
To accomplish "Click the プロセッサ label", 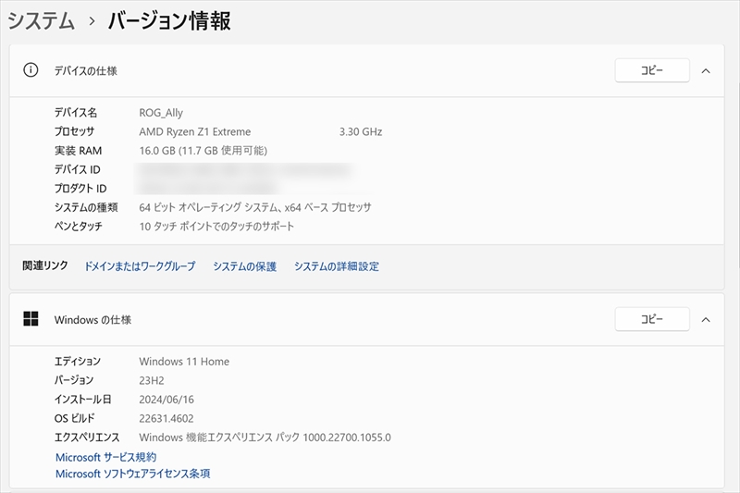I will [74, 131].
